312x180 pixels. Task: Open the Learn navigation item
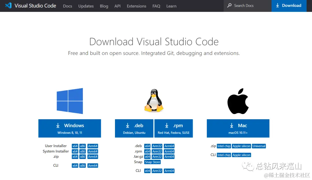(171, 6)
